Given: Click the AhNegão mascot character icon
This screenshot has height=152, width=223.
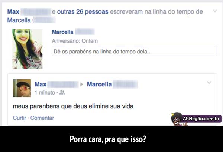Looking at the screenshot, I should pos(177,119).
